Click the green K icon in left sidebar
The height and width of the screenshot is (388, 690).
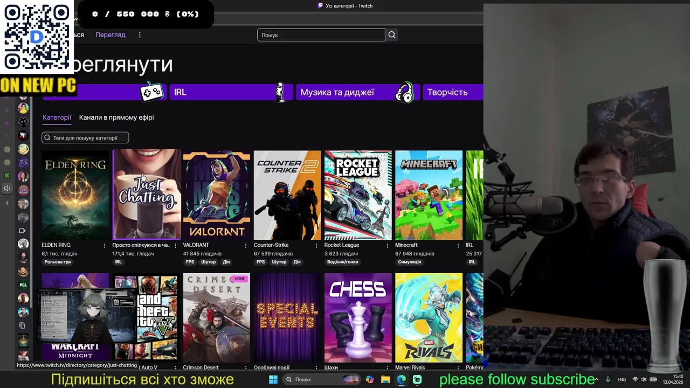coord(7,175)
